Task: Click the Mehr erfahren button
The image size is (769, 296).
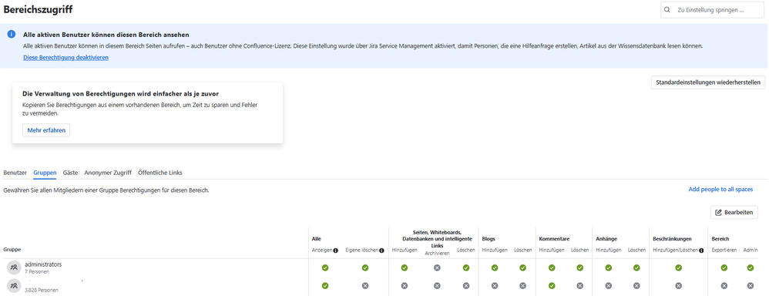Action: [x=46, y=130]
